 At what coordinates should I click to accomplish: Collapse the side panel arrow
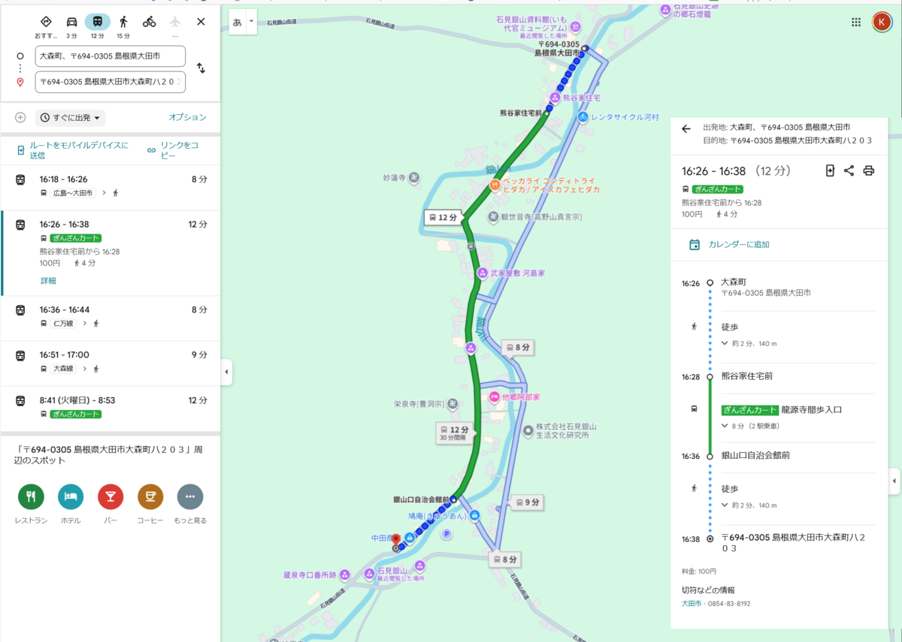[x=226, y=372]
